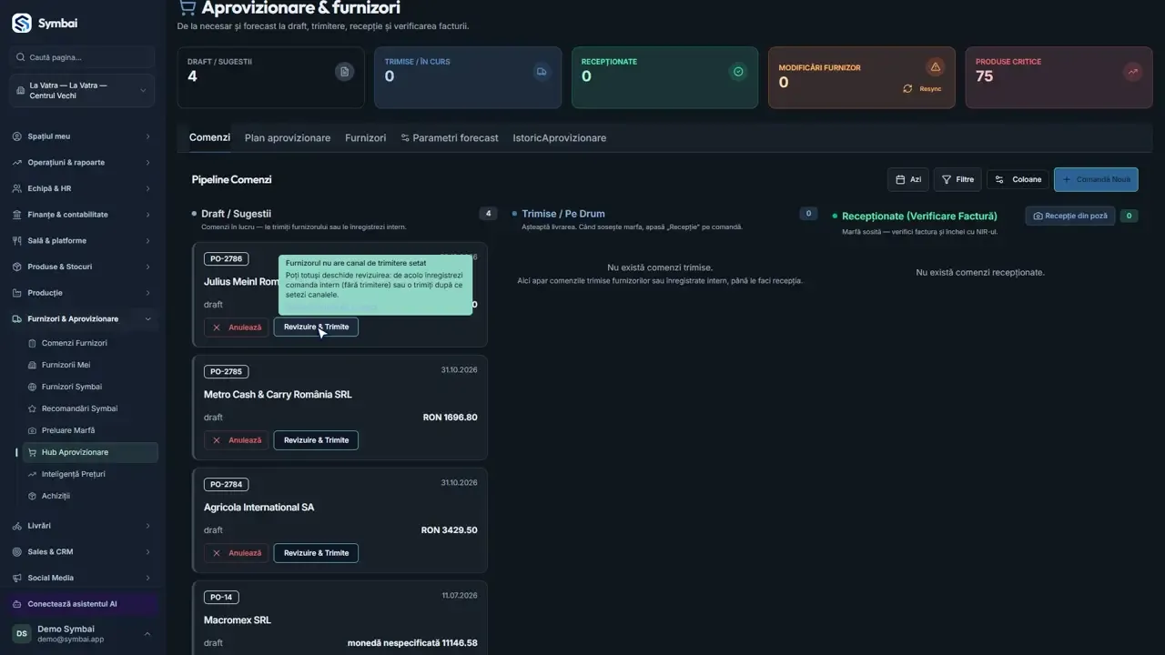This screenshot has width=1165, height=655.
Task: Click Conectează asistentul AI
Action: click(83, 604)
